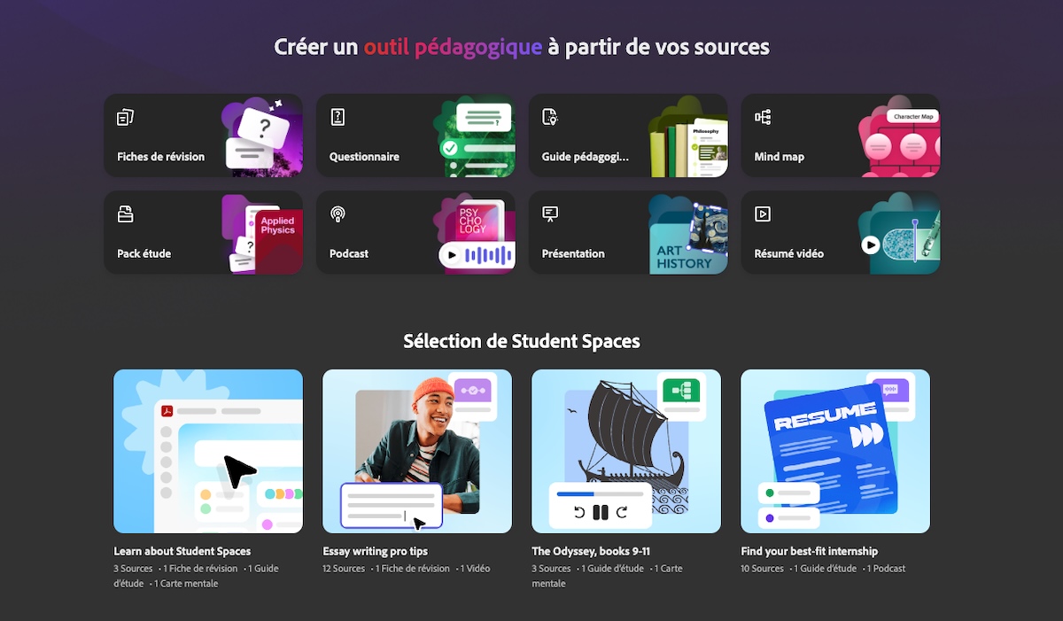Create a Mind map from sources
The width and height of the screenshot is (1063, 621).
[841, 136]
